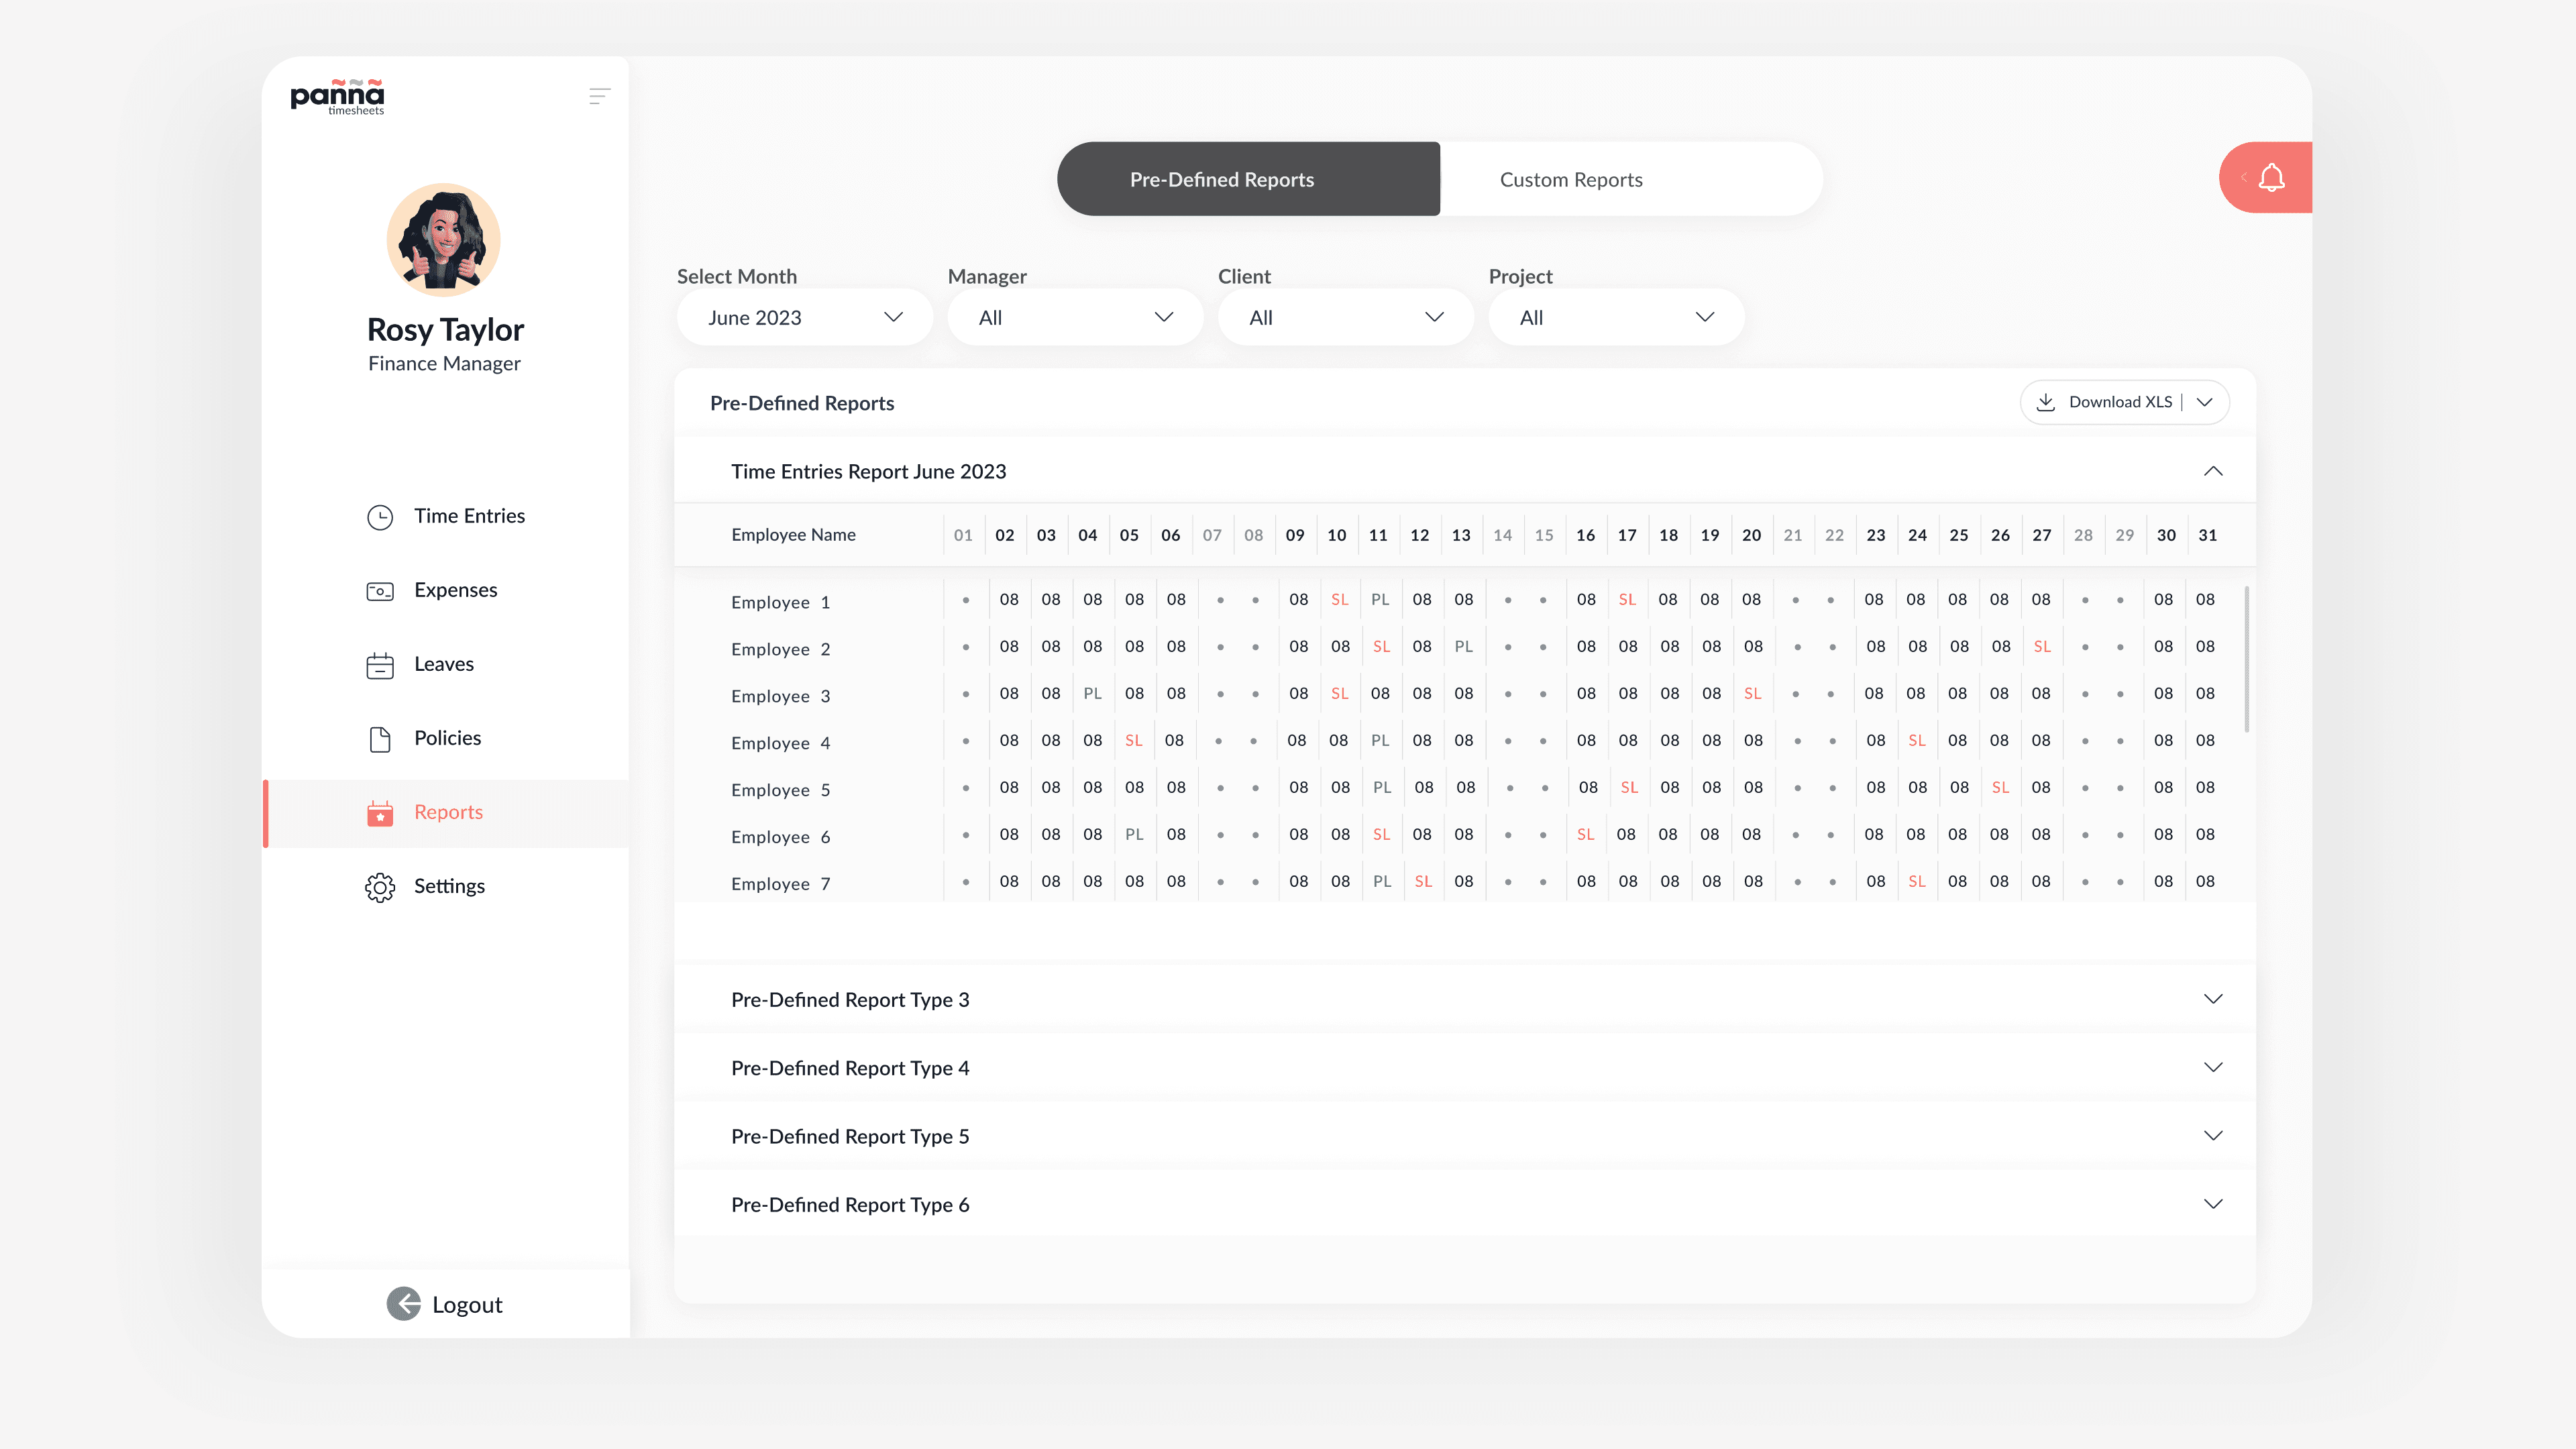Click the notification bell icon

tap(2271, 178)
